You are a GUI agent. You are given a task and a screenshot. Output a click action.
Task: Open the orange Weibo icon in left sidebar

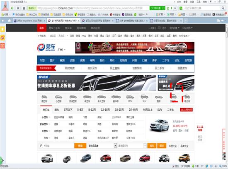2,38
